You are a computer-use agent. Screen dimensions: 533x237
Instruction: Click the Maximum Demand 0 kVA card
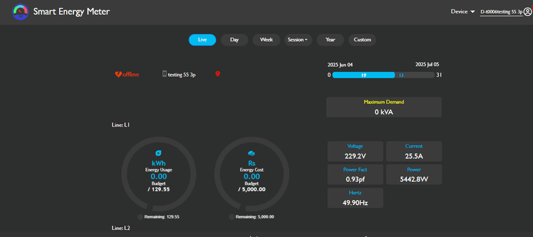click(x=384, y=107)
